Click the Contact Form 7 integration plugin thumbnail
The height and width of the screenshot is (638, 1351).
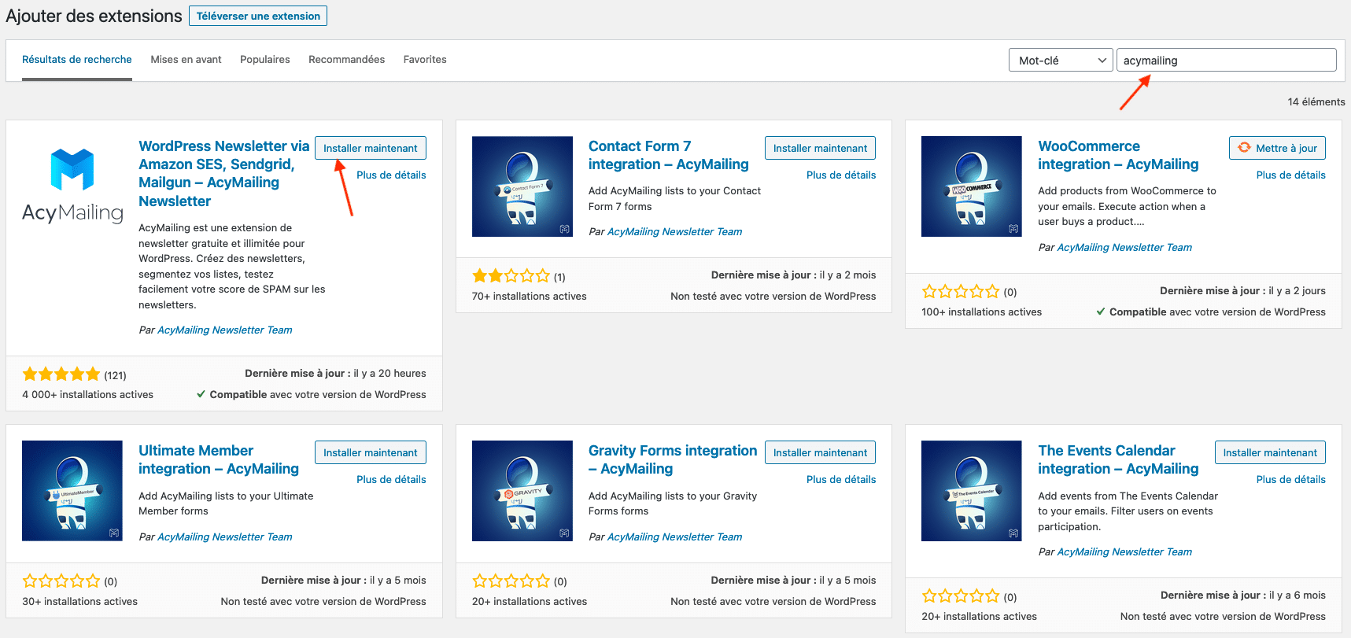(x=522, y=186)
